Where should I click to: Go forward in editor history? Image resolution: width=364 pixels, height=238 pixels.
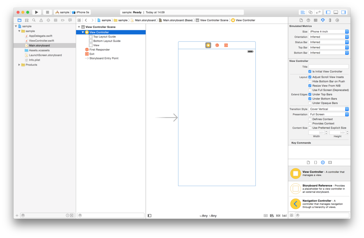click(92, 20)
